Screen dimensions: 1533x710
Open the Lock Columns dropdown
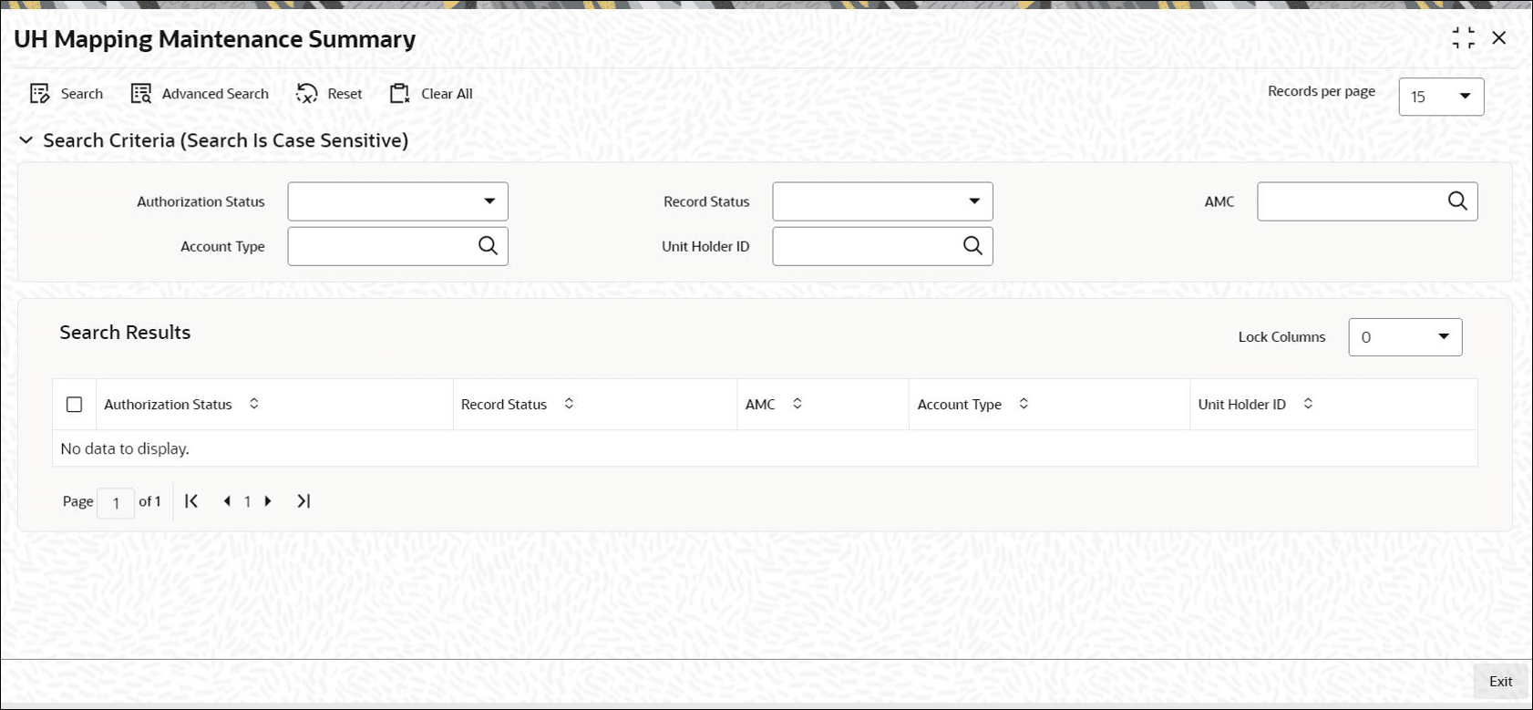pyautogui.click(x=1405, y=337)
